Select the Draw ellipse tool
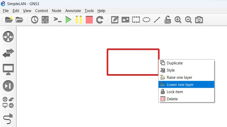227x127 pixels. 146,20
